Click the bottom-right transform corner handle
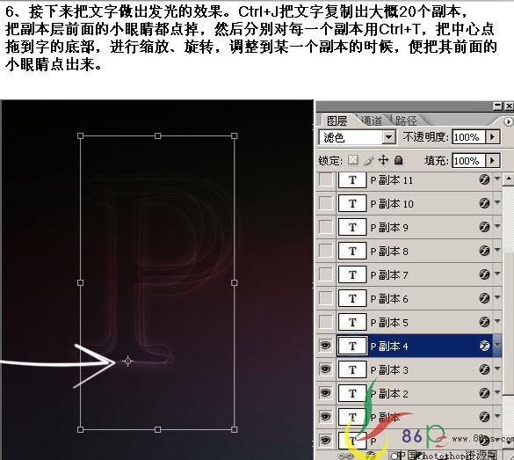Viewport: 514px width, 460px height. [234, 429]
